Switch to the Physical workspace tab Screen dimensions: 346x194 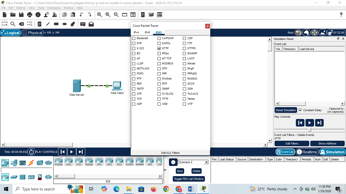[x=32, y=33]
